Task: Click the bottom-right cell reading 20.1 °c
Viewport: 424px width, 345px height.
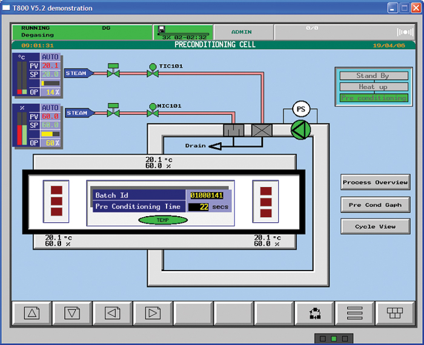Action: pyautogui.click(x=267, y=238)
